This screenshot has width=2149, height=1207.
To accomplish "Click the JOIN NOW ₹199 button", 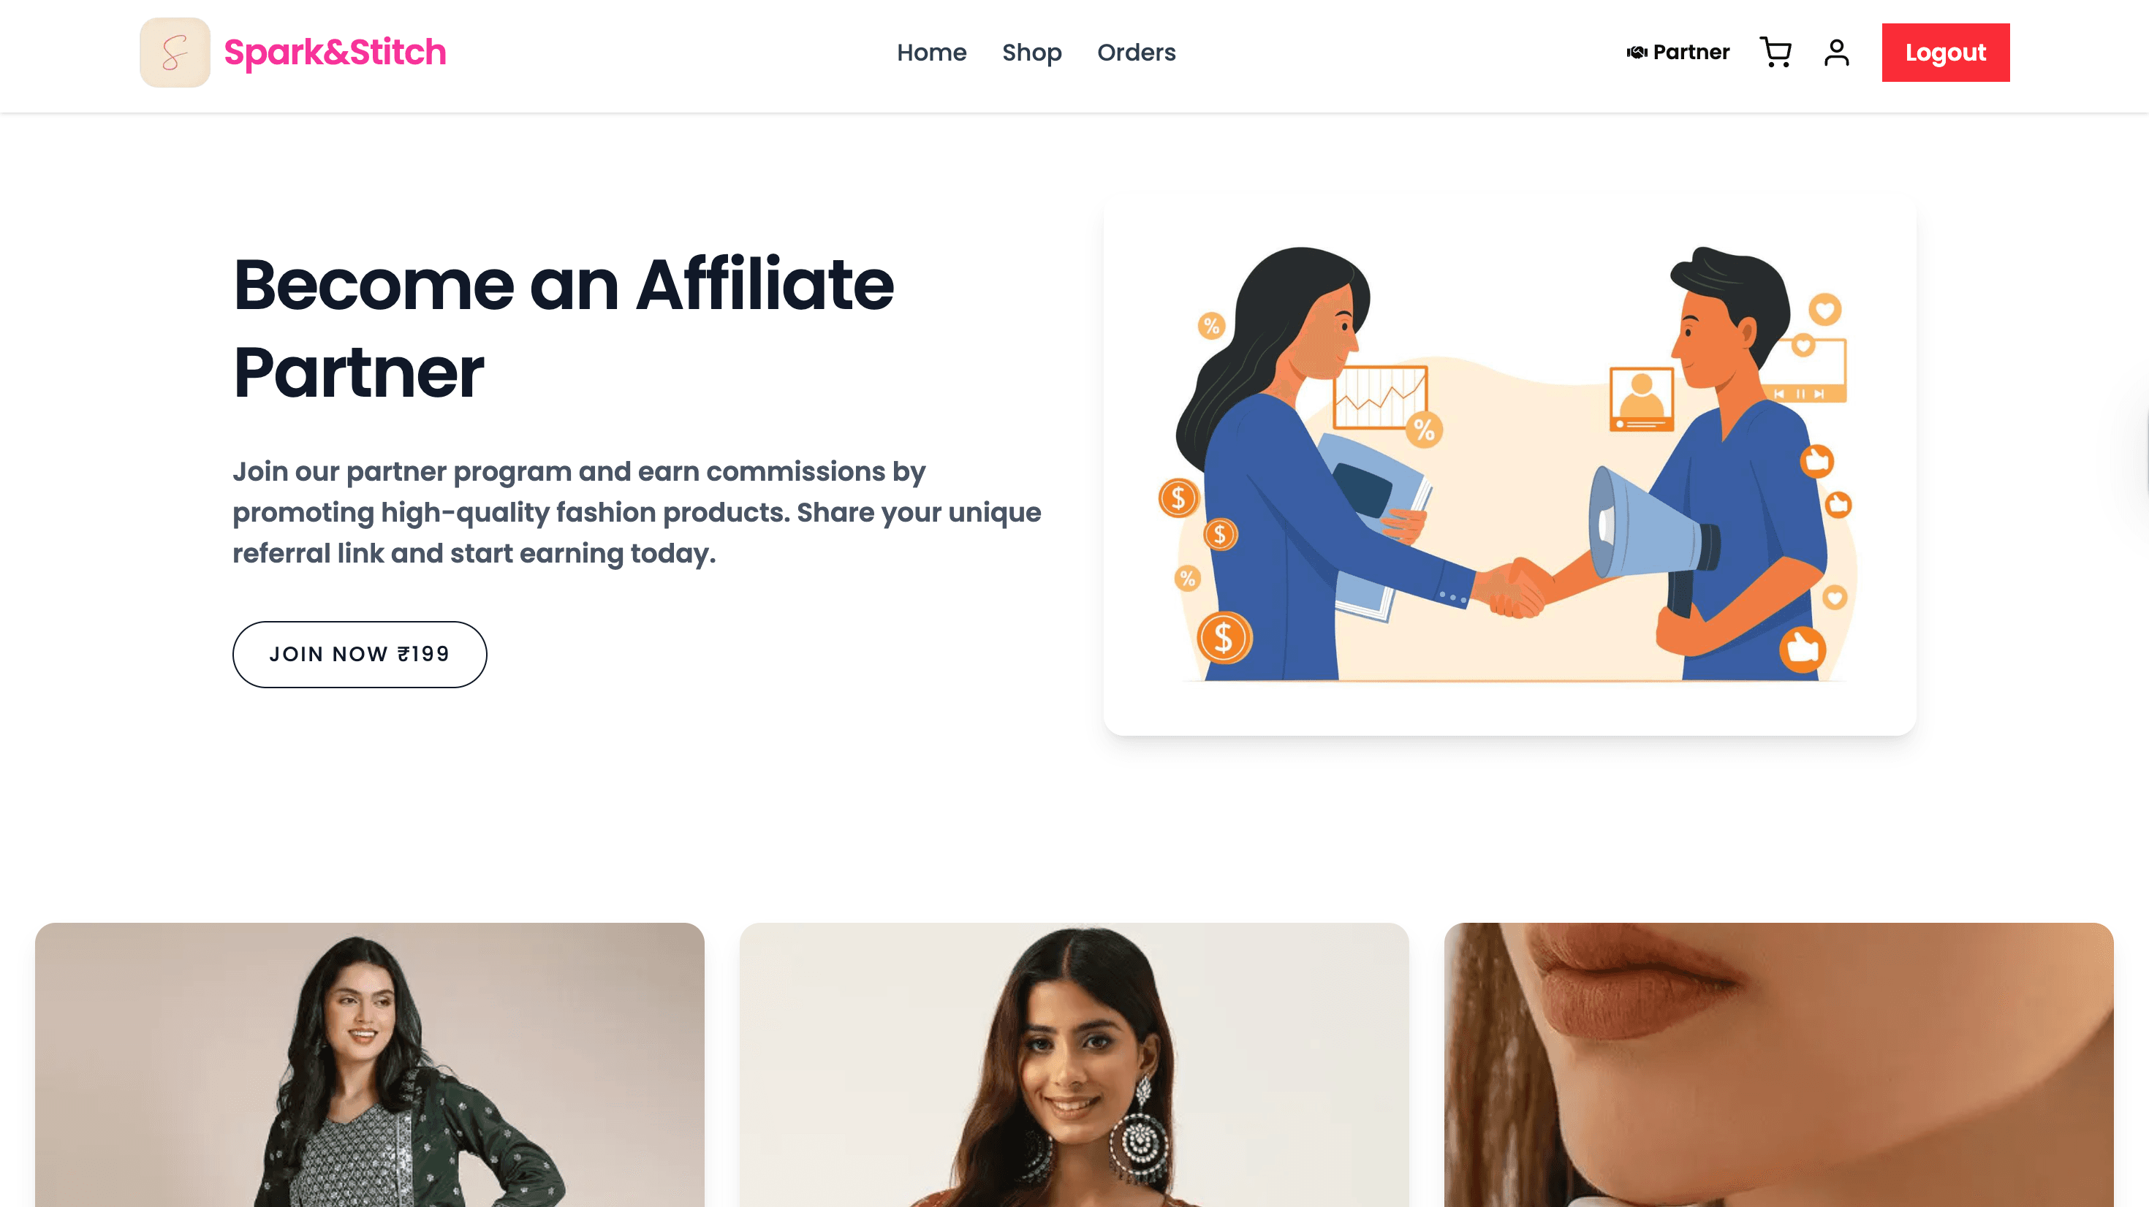I will 360,654.
